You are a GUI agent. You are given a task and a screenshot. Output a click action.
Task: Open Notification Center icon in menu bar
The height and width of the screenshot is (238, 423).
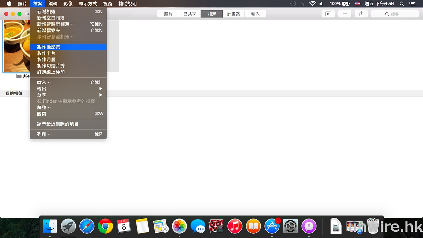[x=412, y=4]
